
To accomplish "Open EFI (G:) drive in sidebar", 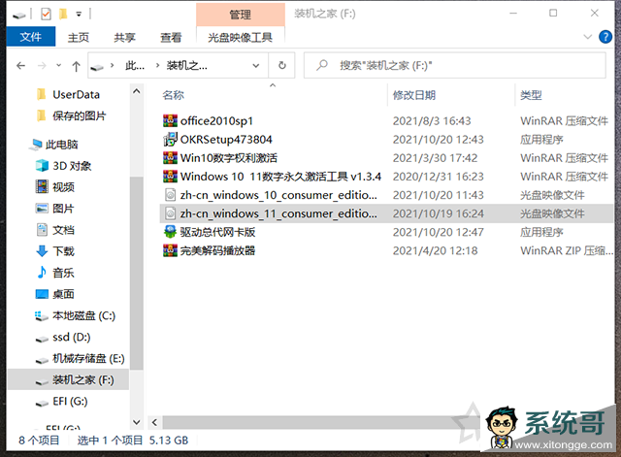I will pyautogui.click(x=70, y=401).
